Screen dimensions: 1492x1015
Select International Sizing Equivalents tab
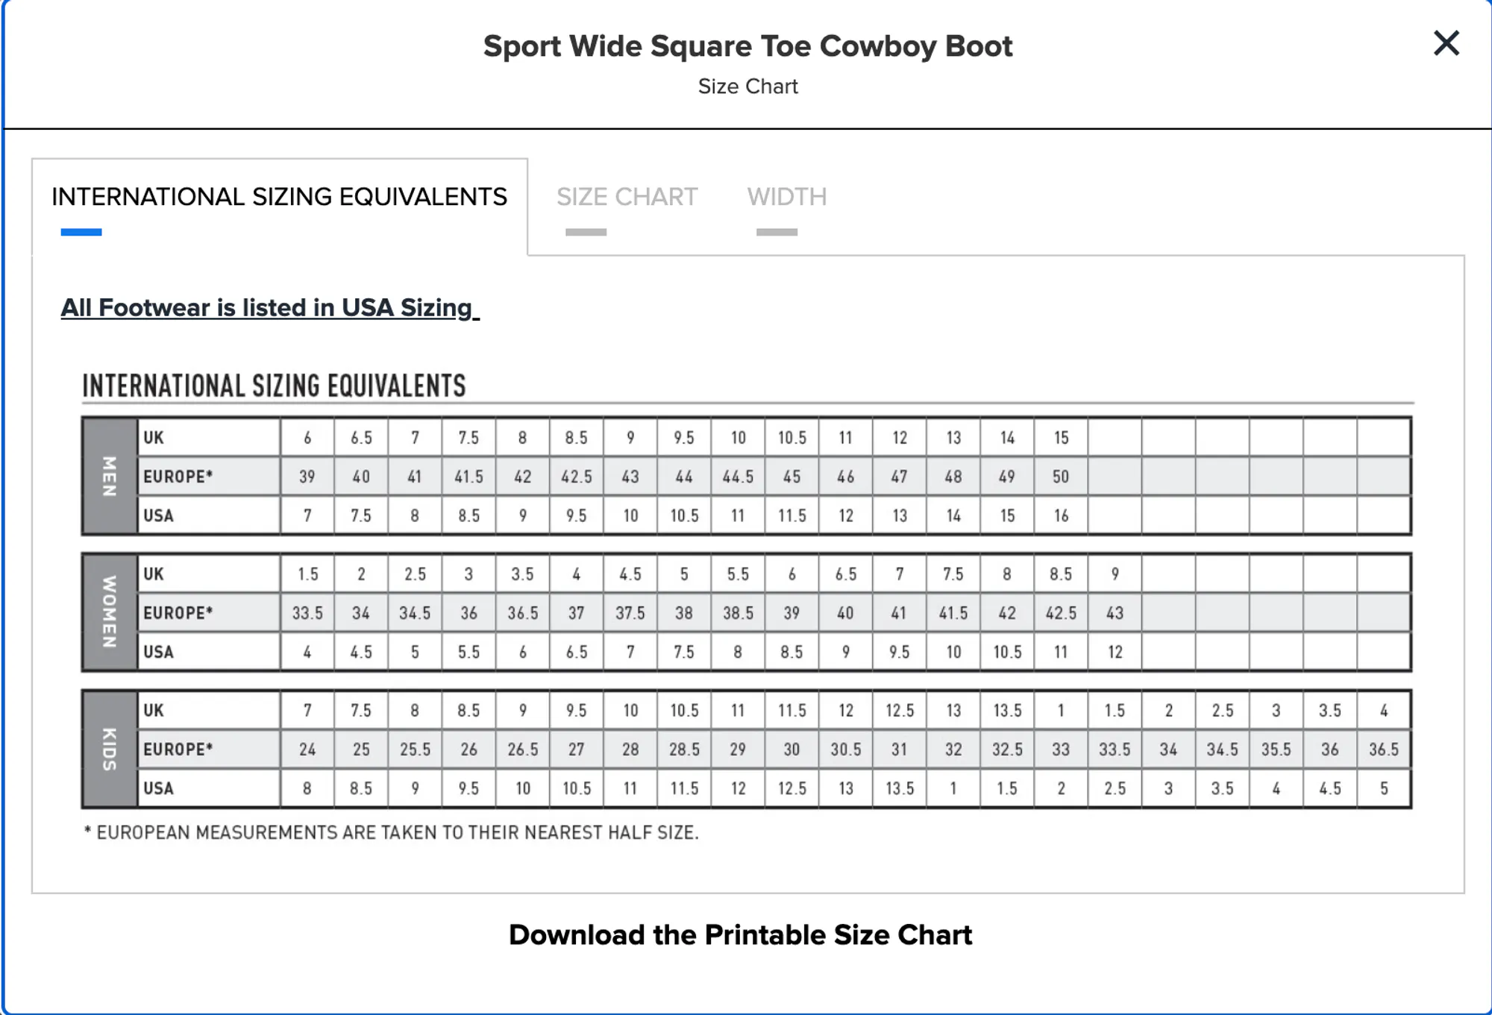(x=279, y=197)
